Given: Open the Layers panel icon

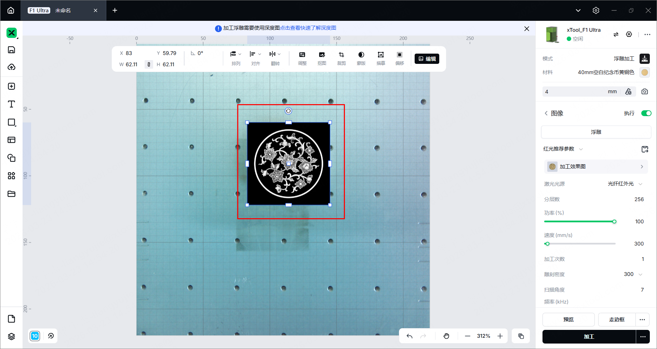Looking at the screenshot, I should pyautogui.click(x=11, y=336).
